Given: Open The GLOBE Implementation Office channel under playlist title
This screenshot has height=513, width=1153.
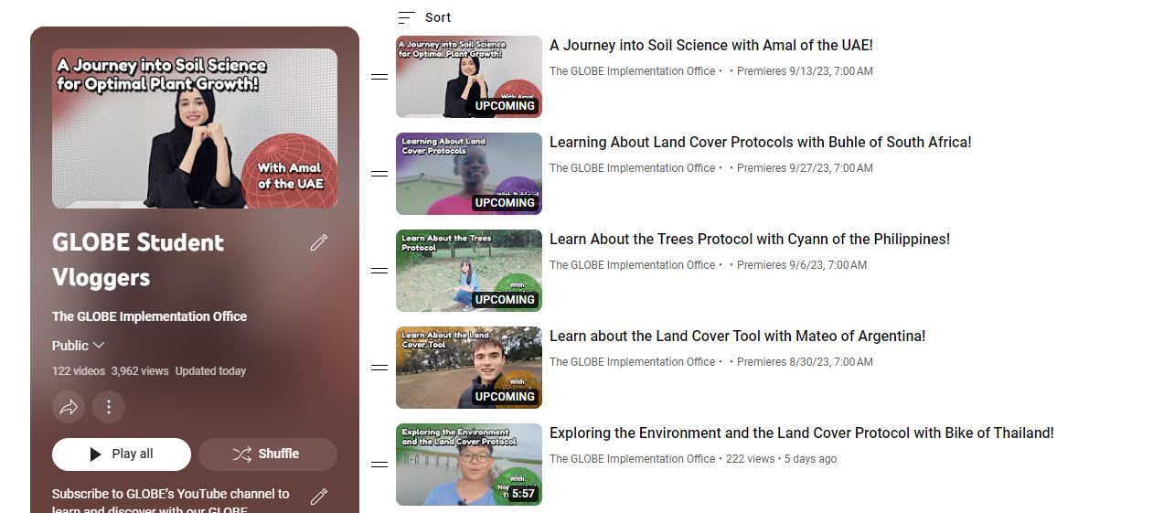Looking at the screenshot, I should 149,316.
